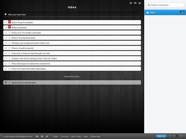
Task: Star the Press F to search task
Action: pos(9,38)
